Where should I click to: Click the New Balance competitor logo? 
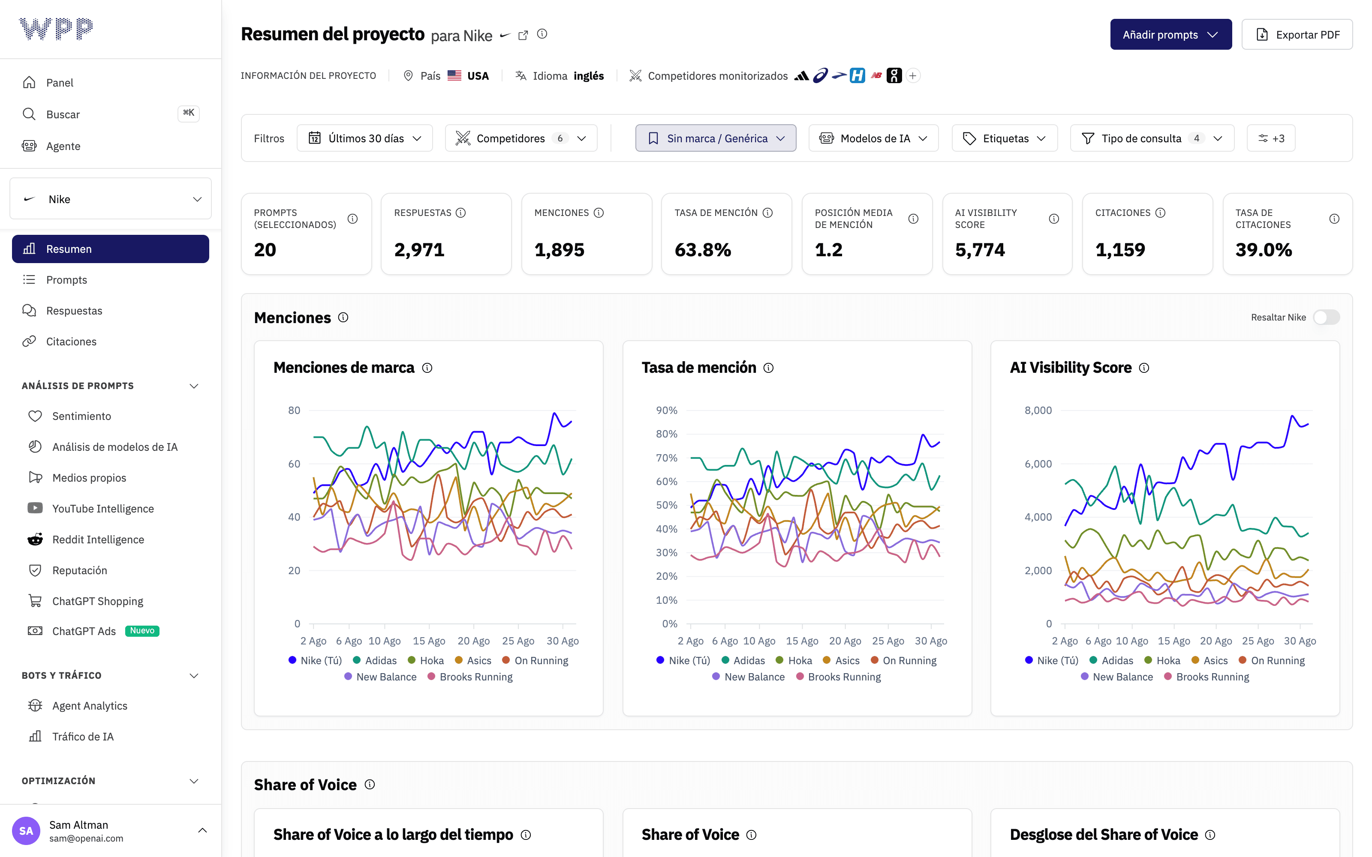click(876, 75)
